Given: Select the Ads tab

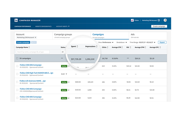Looking at the screenshot, I should tap(148, 36).
